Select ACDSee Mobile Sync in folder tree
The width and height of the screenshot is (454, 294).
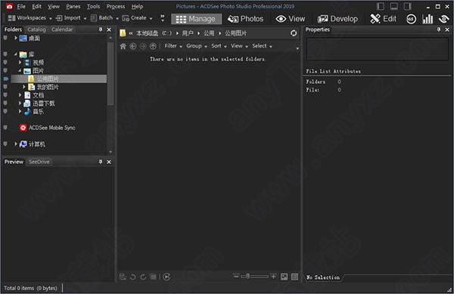pos(51,128)
